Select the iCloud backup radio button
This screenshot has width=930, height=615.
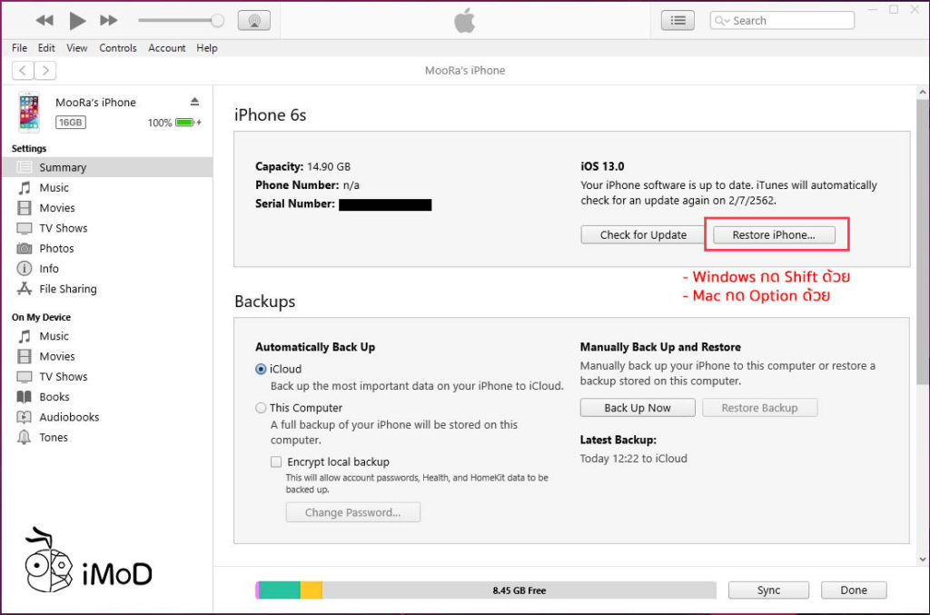click(x=261, y=369)
